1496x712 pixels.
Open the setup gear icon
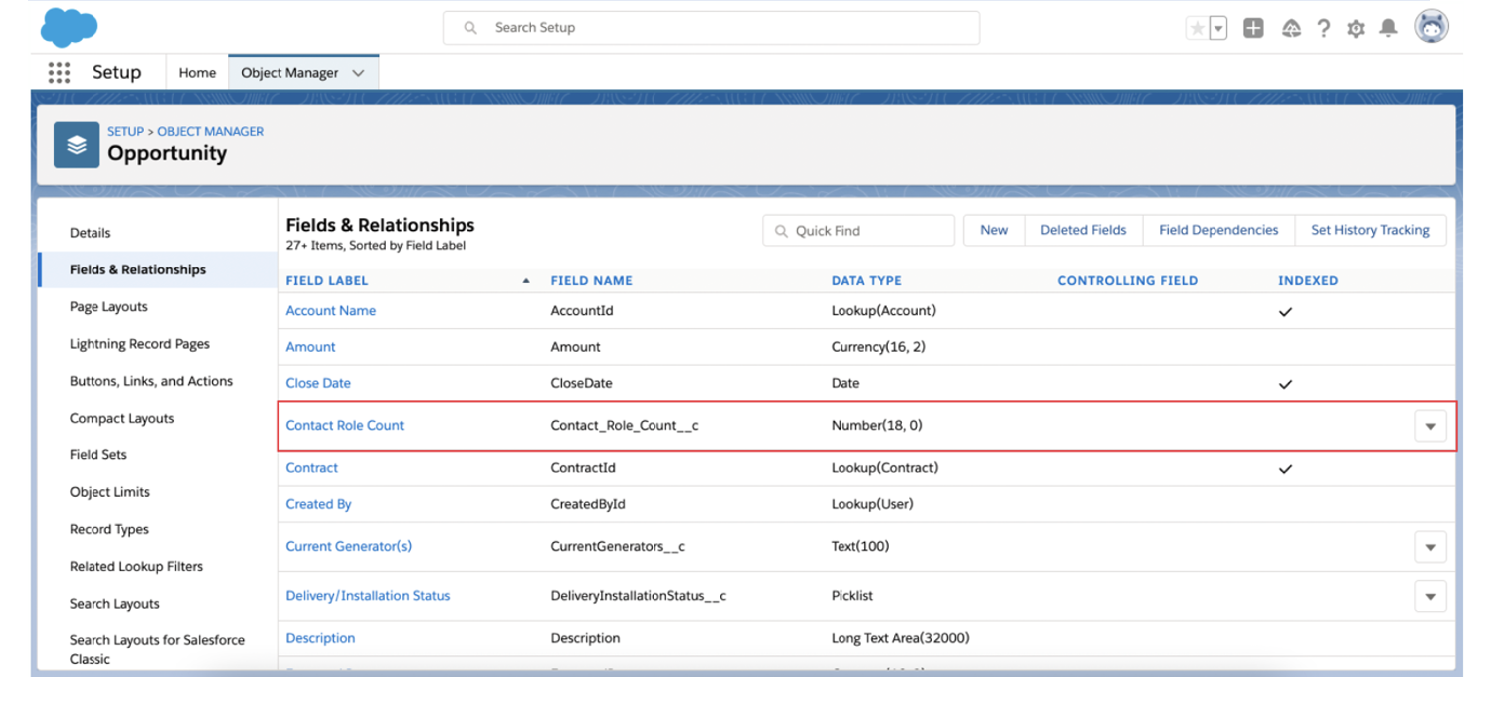[x=1356, y=30]
